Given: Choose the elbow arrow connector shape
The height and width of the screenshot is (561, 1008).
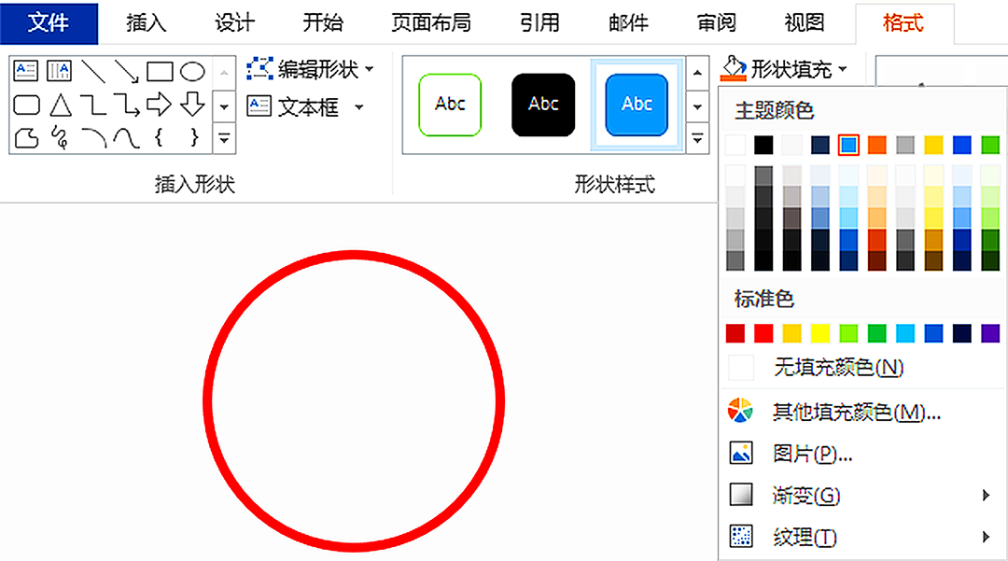Looking at the screenshot, I should [127, 105].
